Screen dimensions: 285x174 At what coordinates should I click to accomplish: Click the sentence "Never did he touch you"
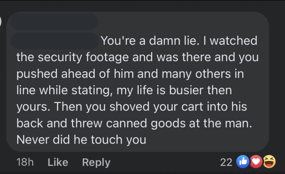click(x=81, y=140)
